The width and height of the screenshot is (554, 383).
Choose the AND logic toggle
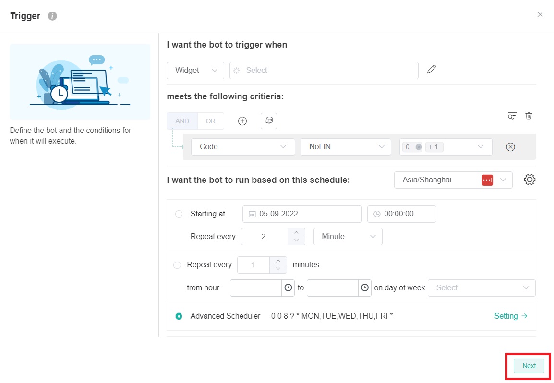click(182, 121)
